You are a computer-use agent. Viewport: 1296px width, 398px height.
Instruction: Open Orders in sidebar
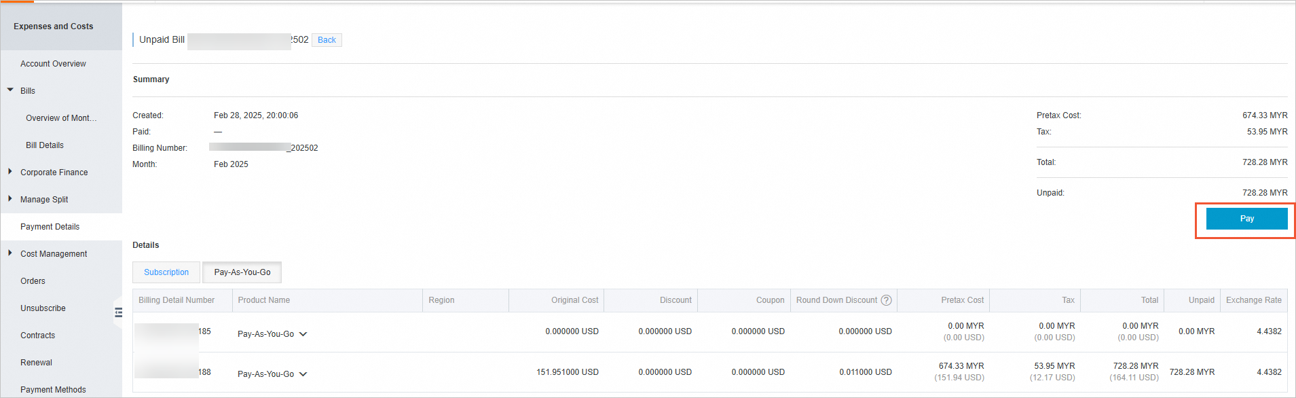point(33,281)
